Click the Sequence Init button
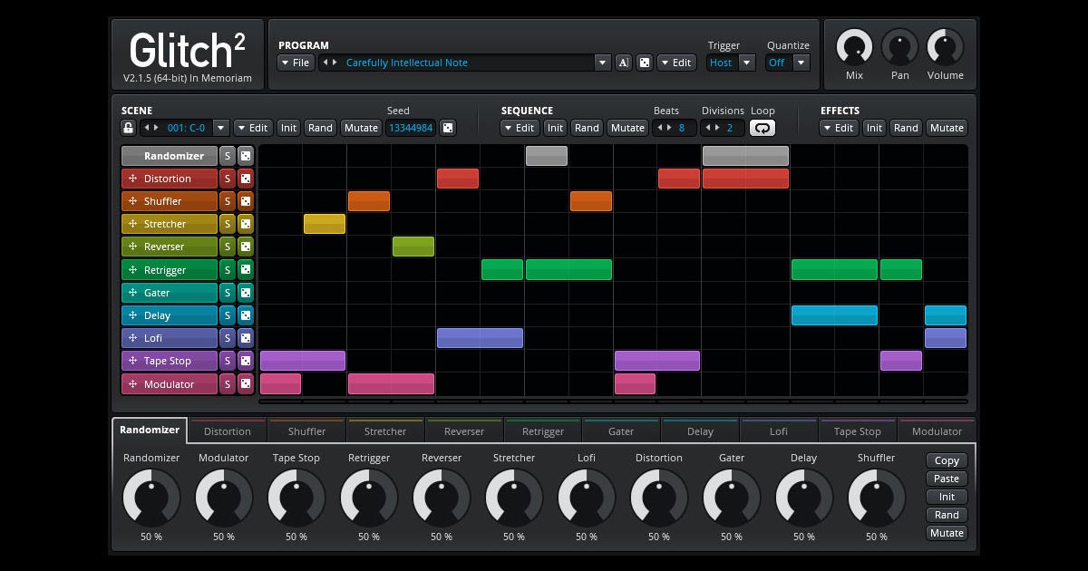 [555, 128]
